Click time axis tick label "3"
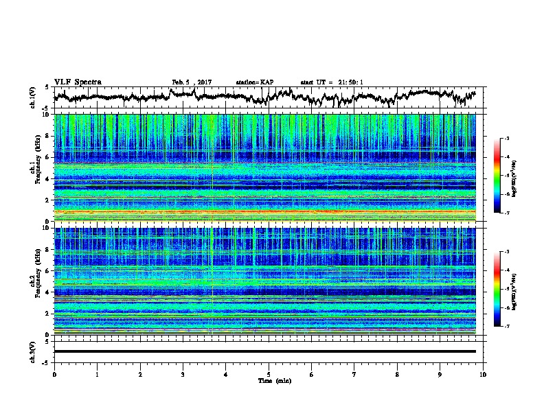Screen dimensions: 544x420 point(183,374)
